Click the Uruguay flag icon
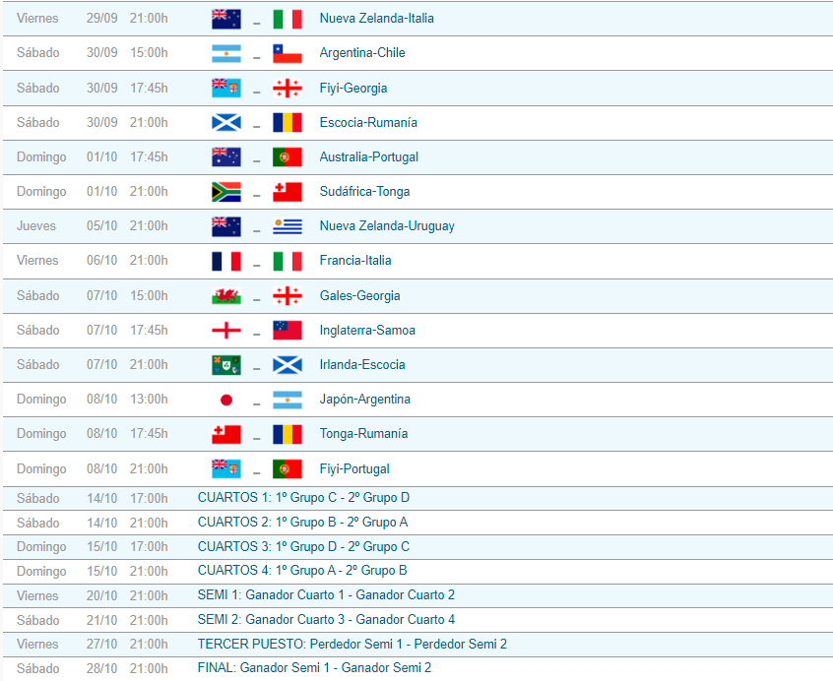Image resolution: width=833 pixels, height=681 pixels. pyautogui.click(x=287, y=226)
